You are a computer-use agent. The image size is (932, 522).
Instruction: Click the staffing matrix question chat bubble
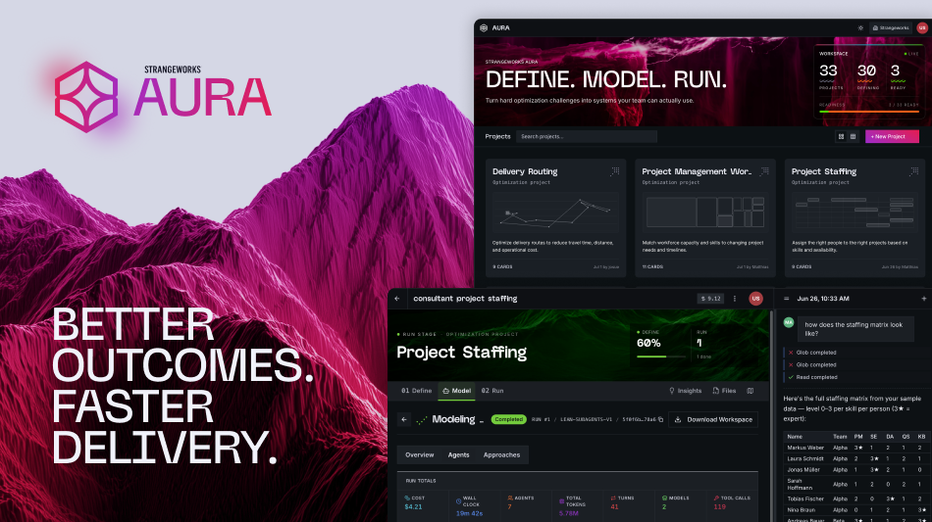(855, 329)
